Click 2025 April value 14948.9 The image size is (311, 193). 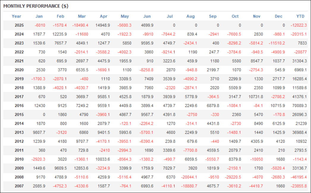tap(103, 25)
